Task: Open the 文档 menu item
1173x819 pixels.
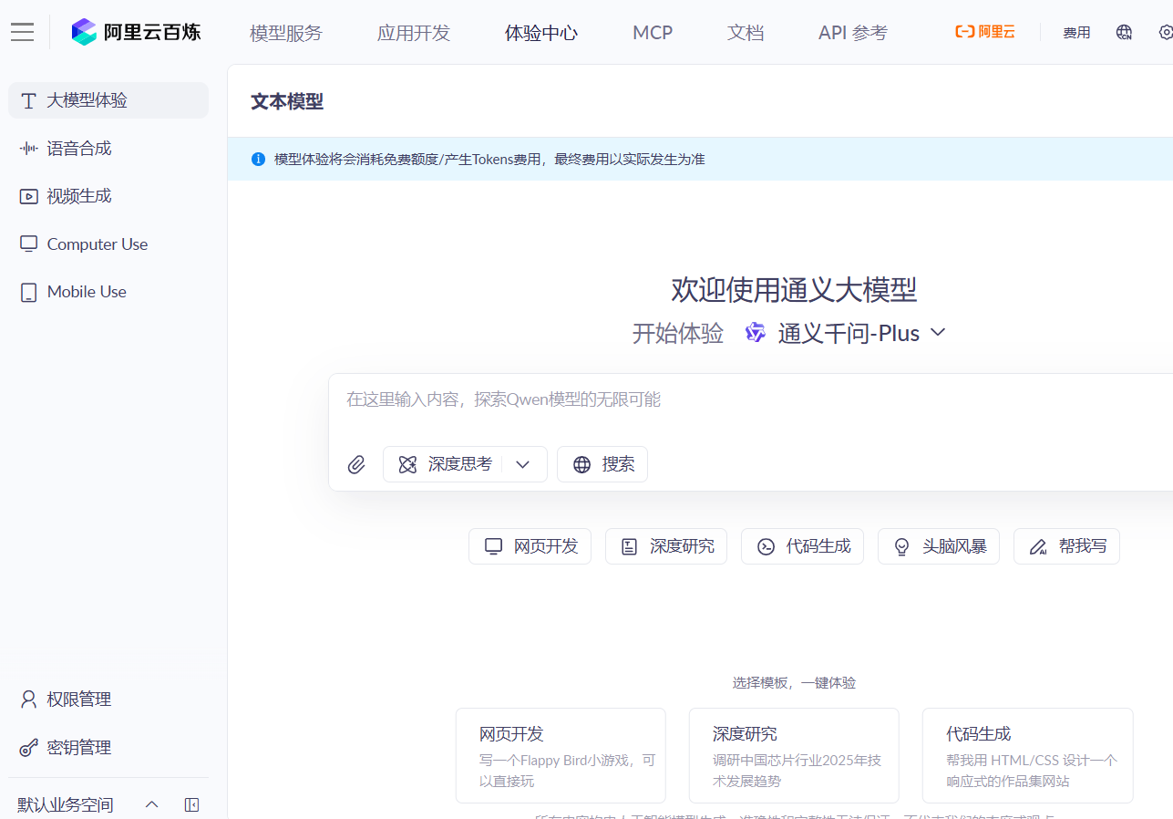Action: (745, 32)
